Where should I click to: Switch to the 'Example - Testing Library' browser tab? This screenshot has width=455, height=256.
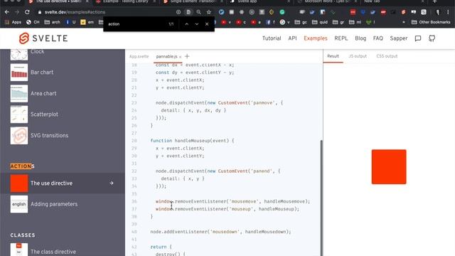click(125, 1)
